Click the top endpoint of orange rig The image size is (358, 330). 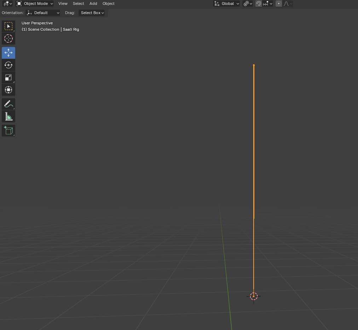pos(254,65)
